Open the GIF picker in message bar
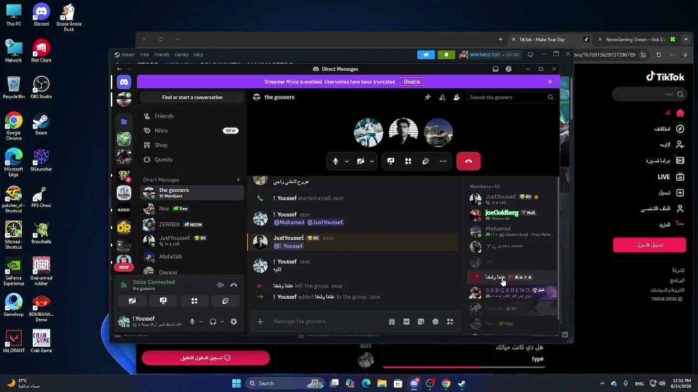The image size is (698, 392). [x=406, y=322]
